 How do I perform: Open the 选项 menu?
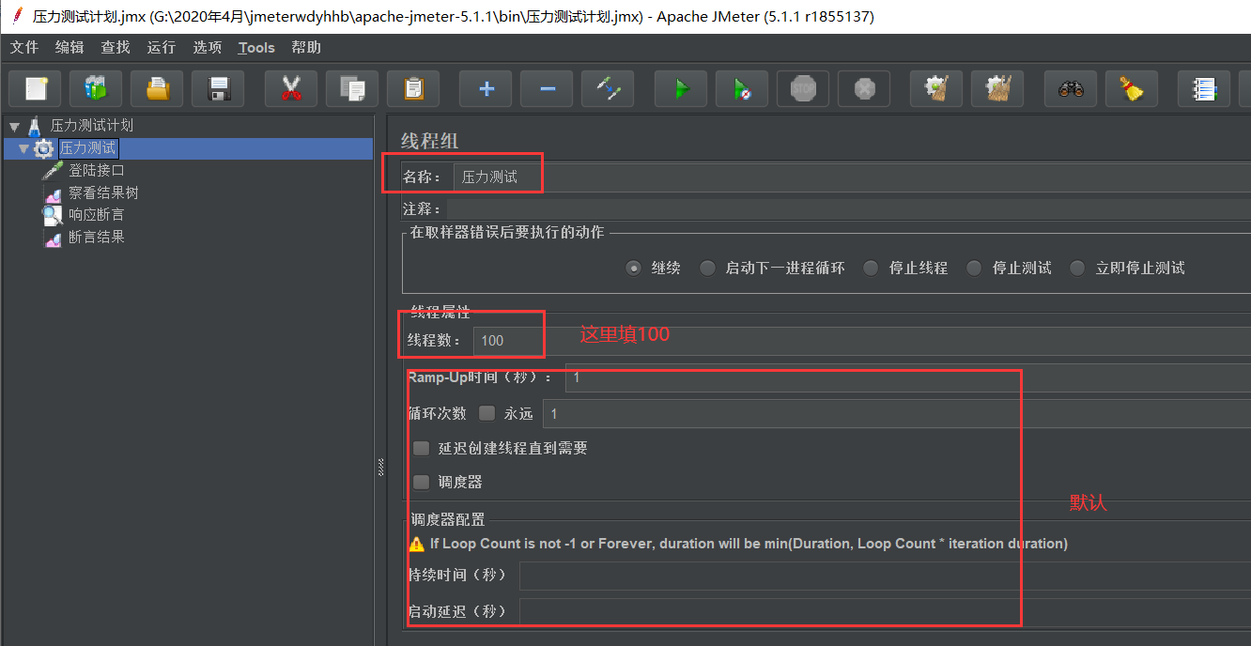click(x=208, y=47)
